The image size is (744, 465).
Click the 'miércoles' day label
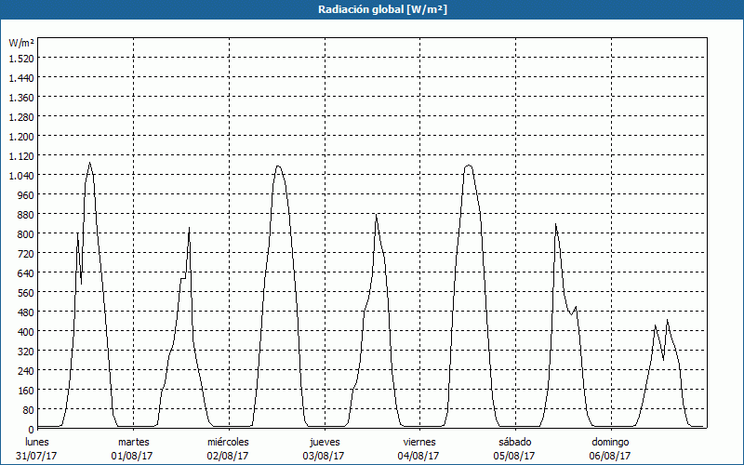[x=228, y=442]
